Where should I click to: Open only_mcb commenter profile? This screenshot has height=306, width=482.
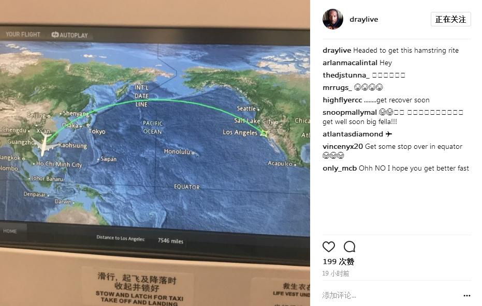(340, 168)
